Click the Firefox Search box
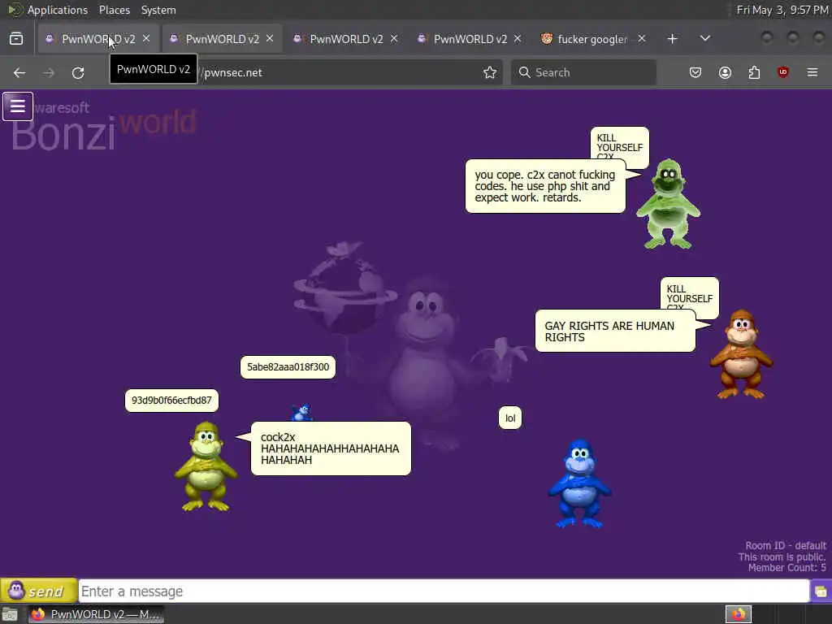This screenshot has width=832, height=624. click(583, 72)
